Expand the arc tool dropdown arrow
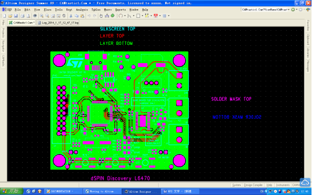Screen dimensions: 312x195 coord(125,16)
